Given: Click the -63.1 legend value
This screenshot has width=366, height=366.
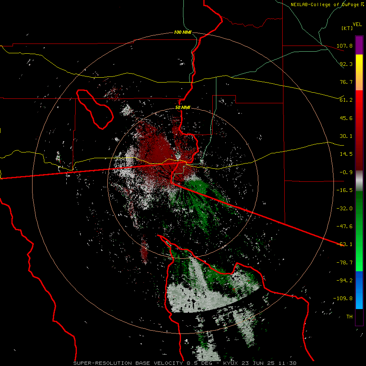Looking at the screenshot, I should tap(344, 244).
